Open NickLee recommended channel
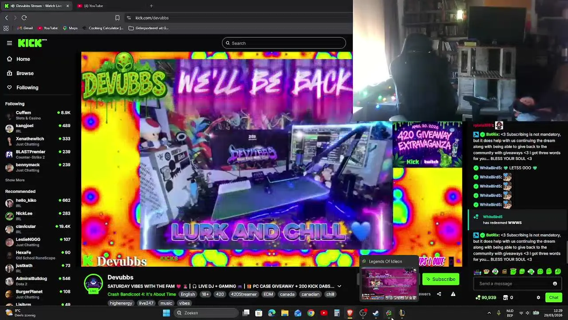 tap(38, 216)
